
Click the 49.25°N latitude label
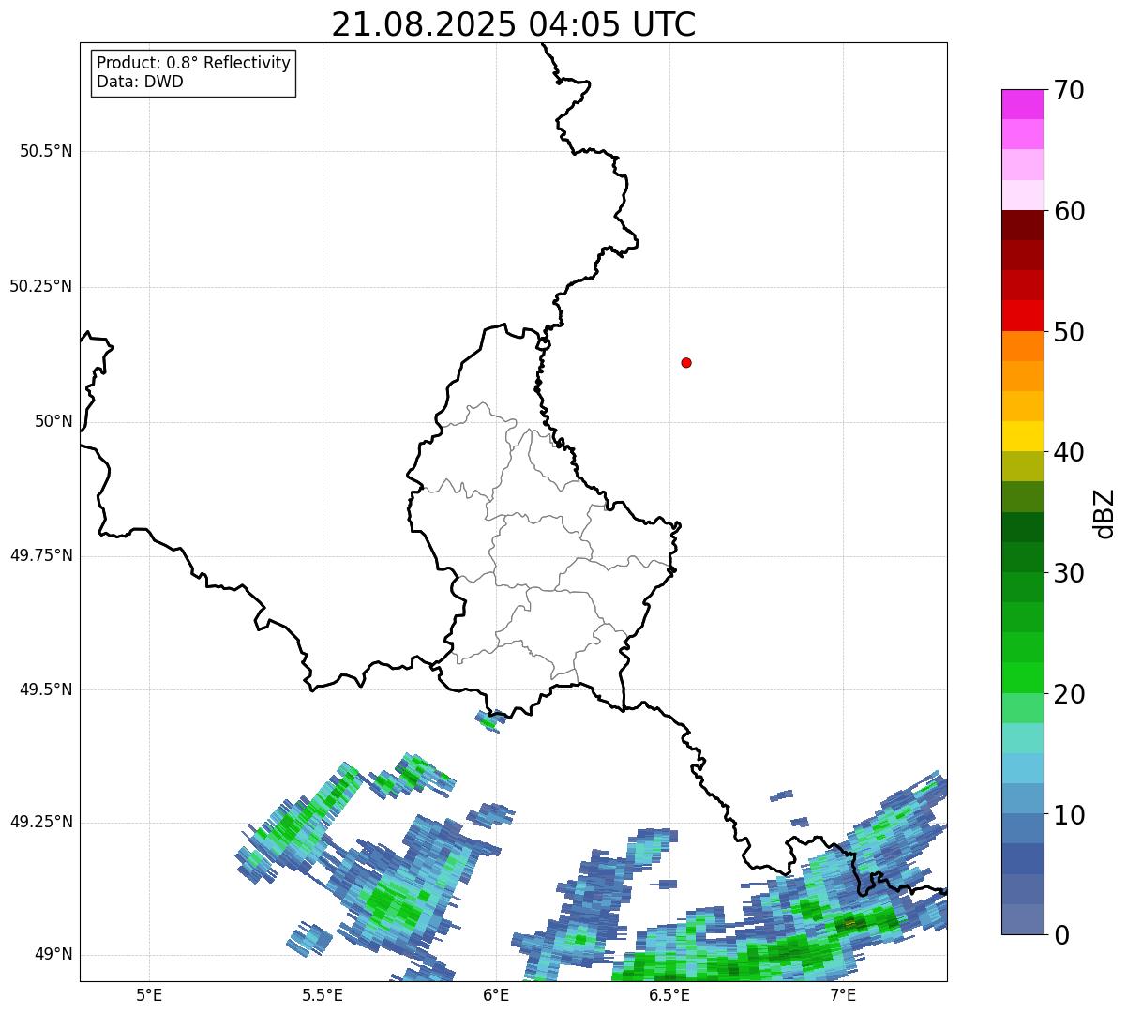tap(41, 822)
